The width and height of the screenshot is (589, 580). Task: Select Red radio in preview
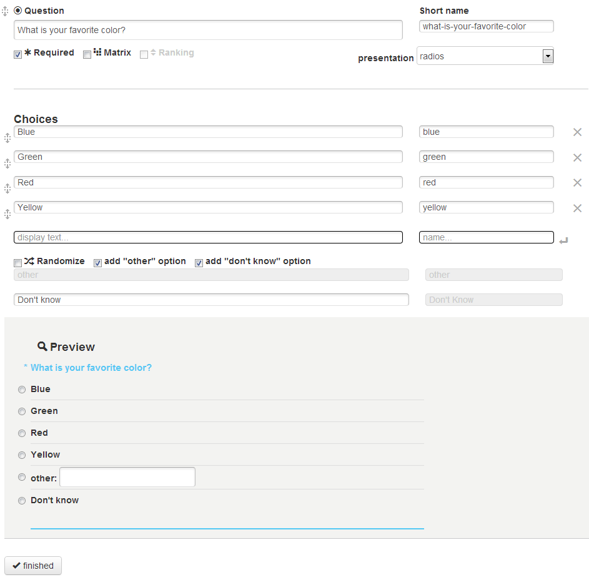pos(22,433)
